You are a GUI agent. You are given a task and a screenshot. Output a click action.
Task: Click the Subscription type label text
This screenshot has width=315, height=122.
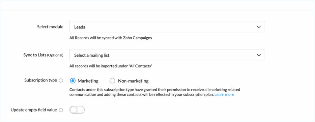41,80
